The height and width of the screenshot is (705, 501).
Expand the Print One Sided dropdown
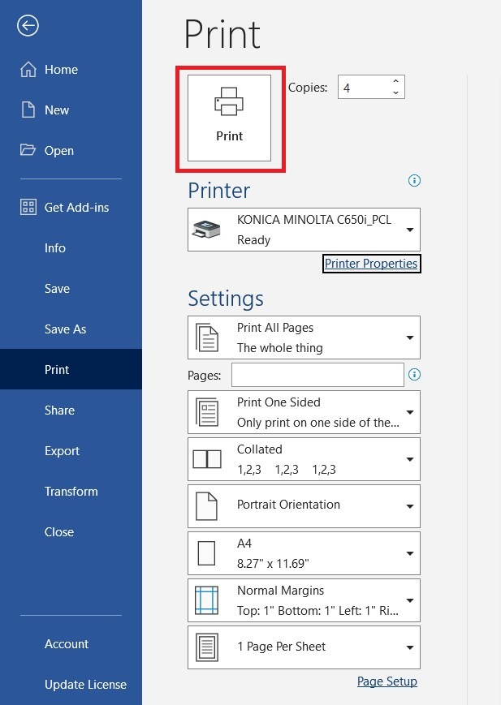pyautogui.click(x=304, y=412)
